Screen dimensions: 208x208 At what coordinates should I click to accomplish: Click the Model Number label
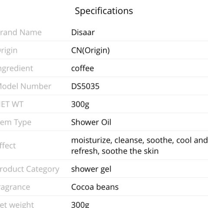click(26, 86)
